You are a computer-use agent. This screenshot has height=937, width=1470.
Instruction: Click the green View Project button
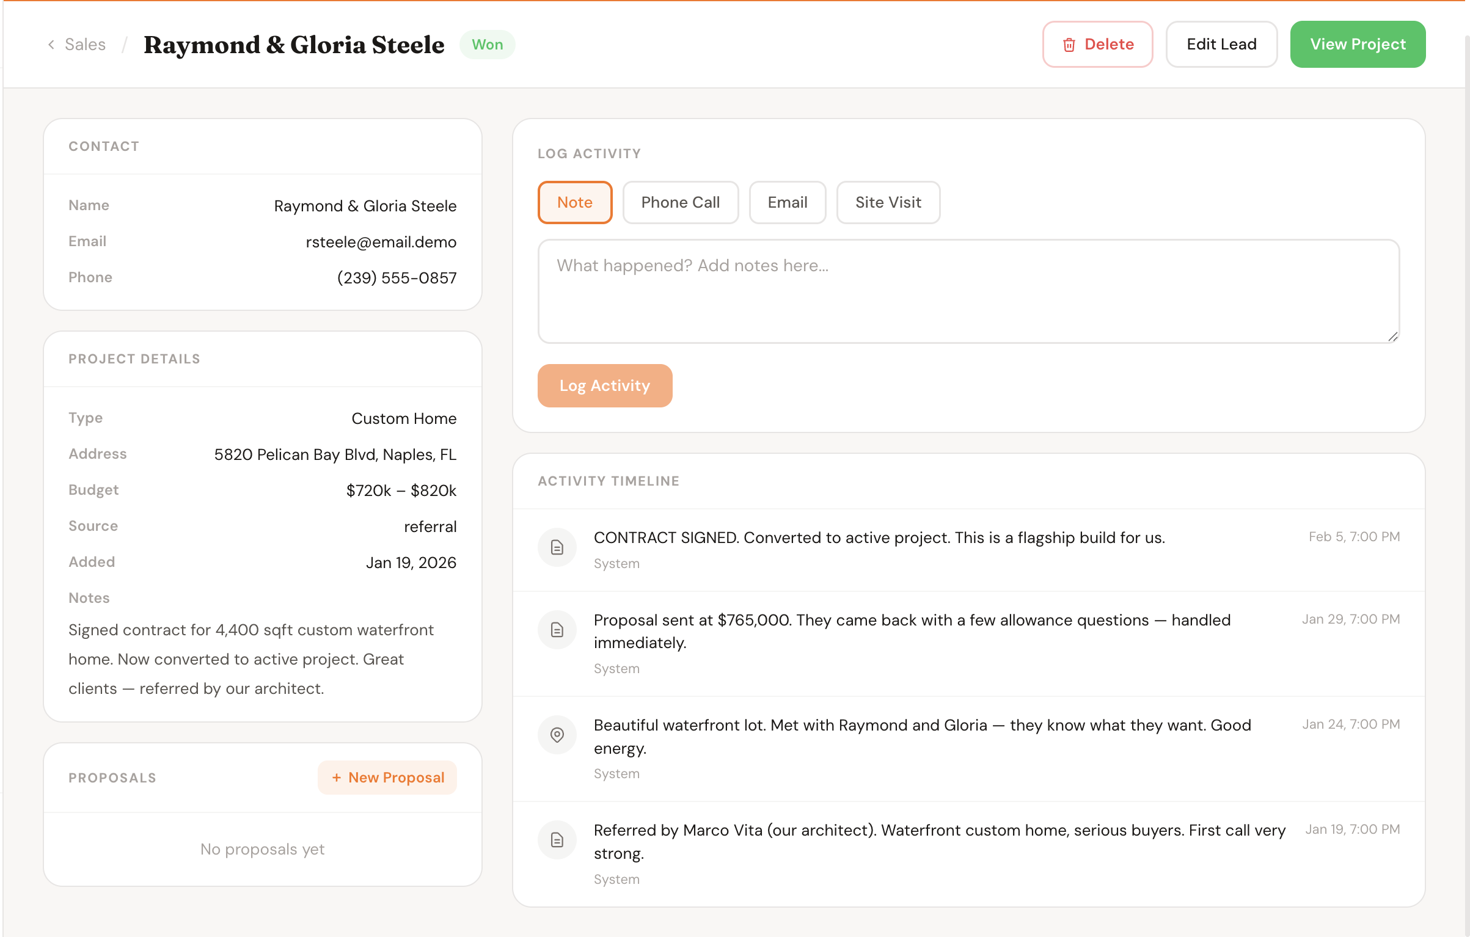pyautogui.click(x=1357, y=45)
